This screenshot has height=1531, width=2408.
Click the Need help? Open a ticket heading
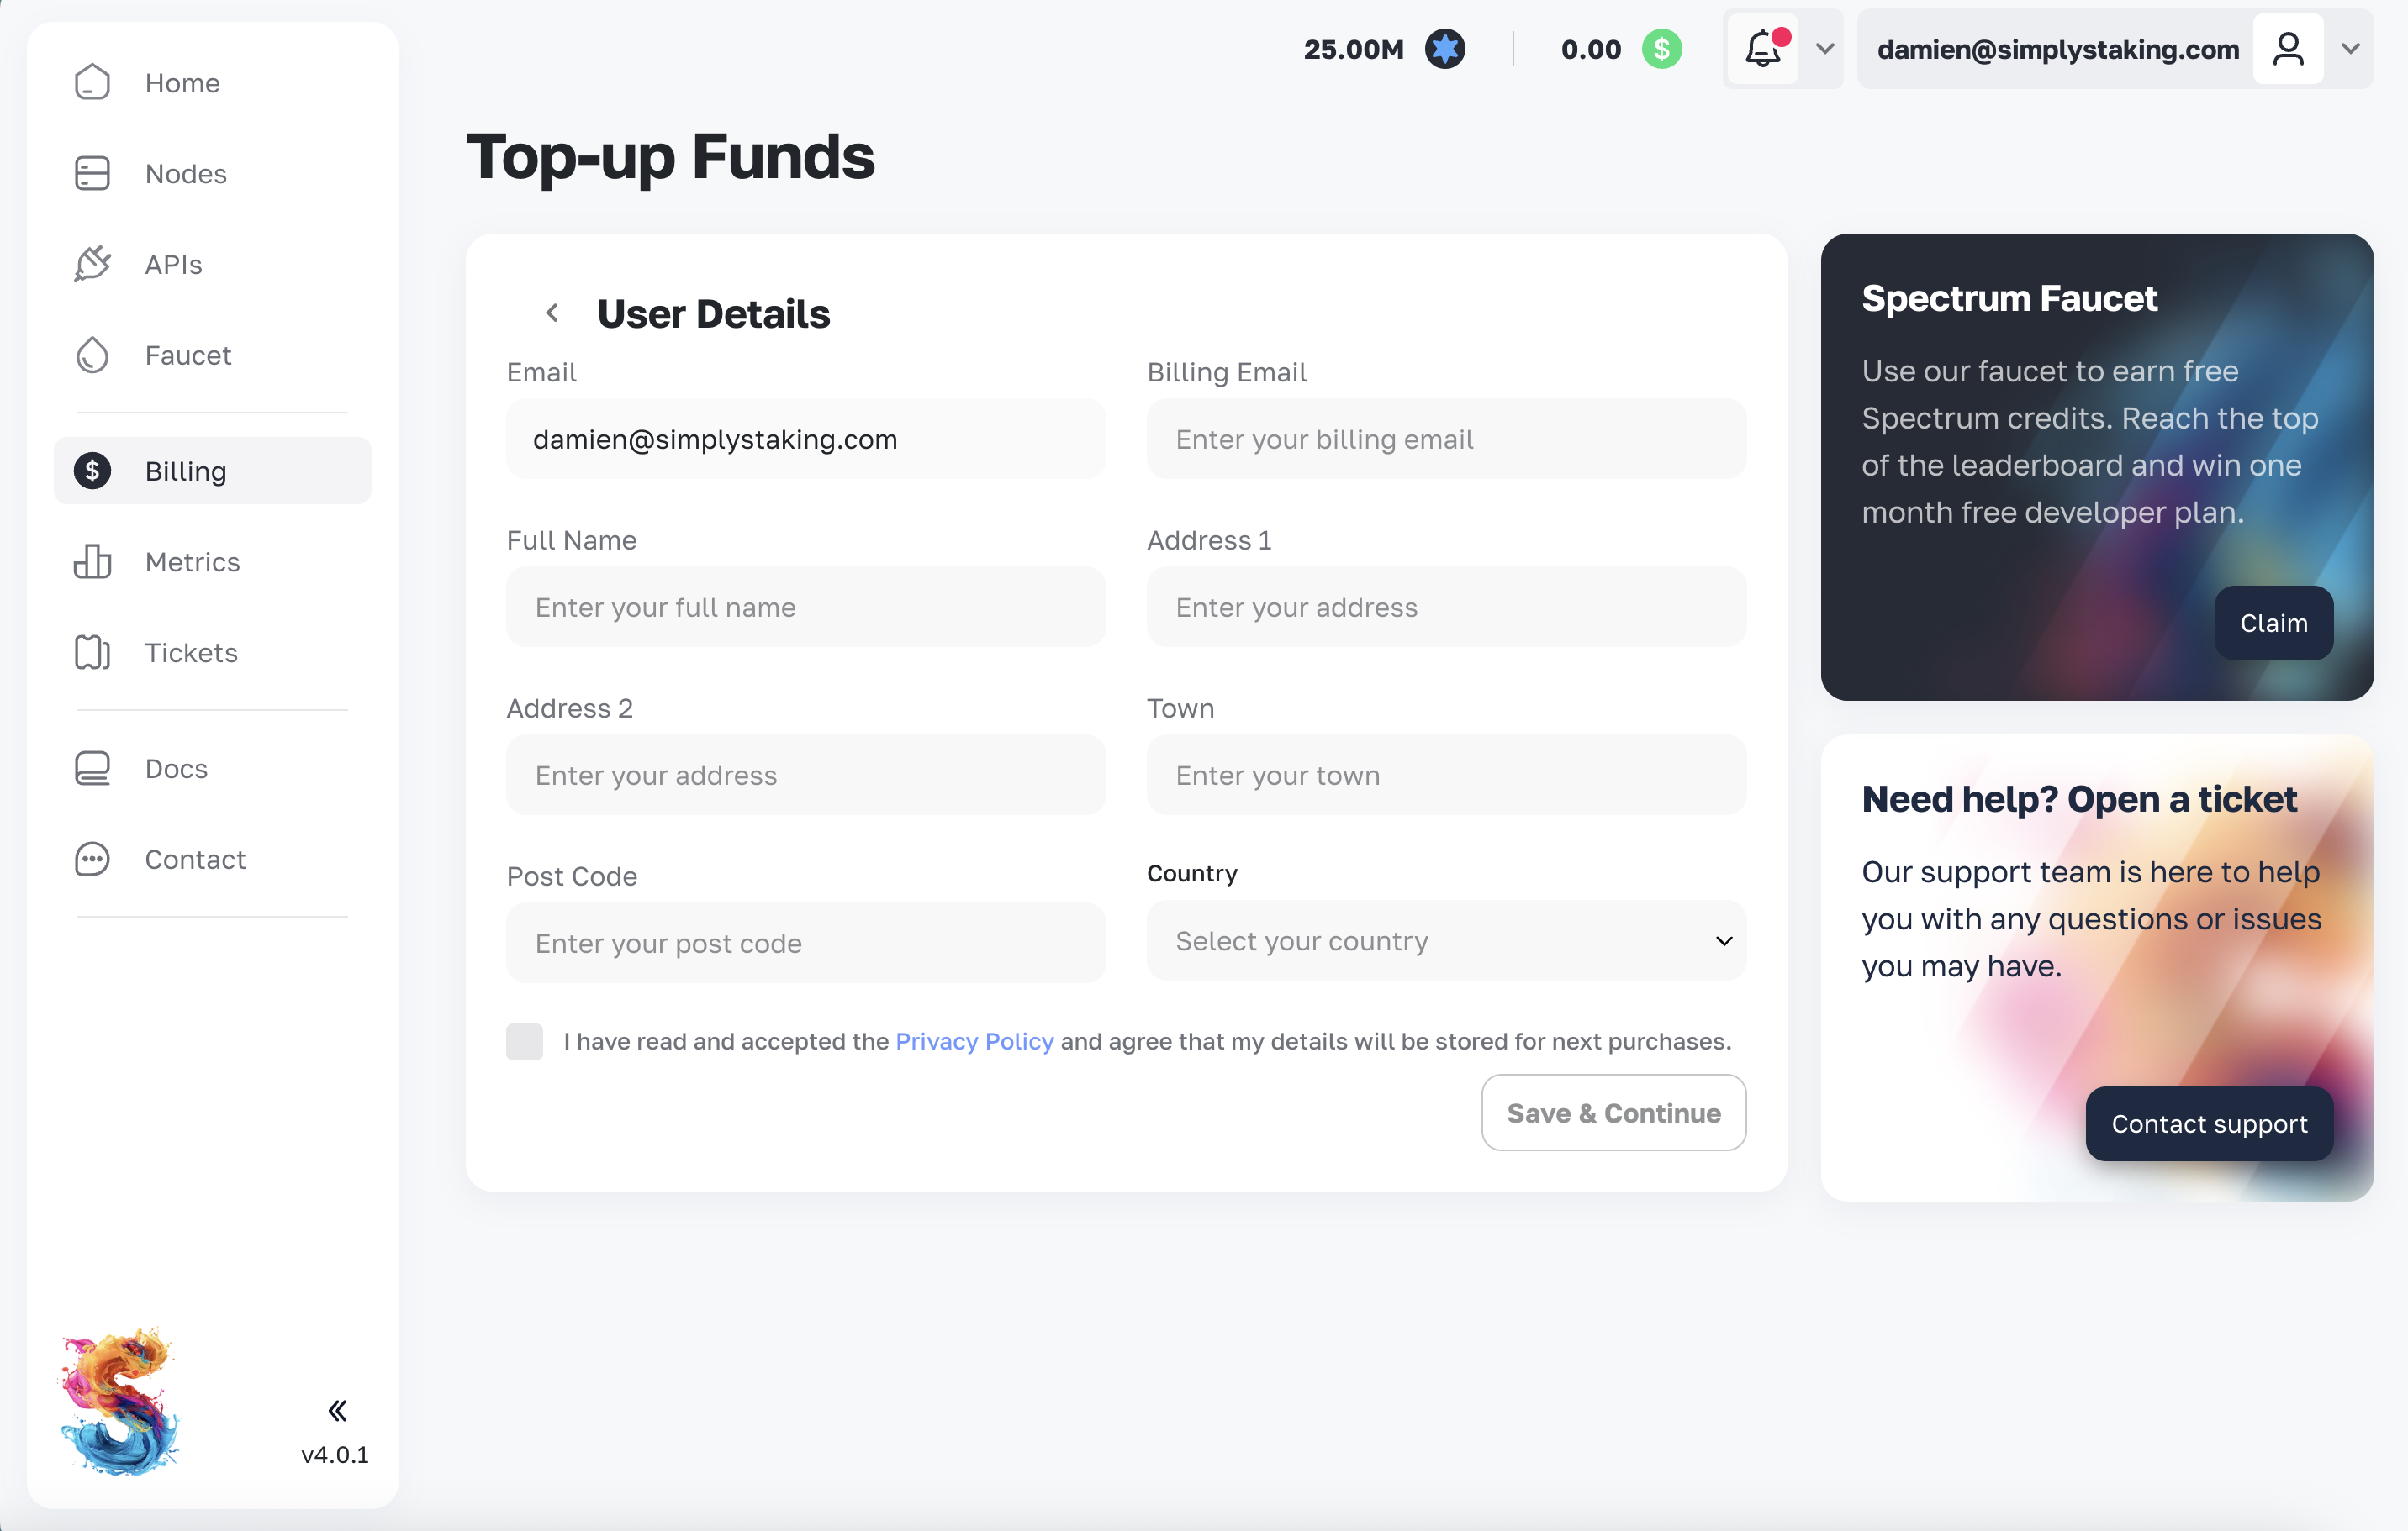2079,798
